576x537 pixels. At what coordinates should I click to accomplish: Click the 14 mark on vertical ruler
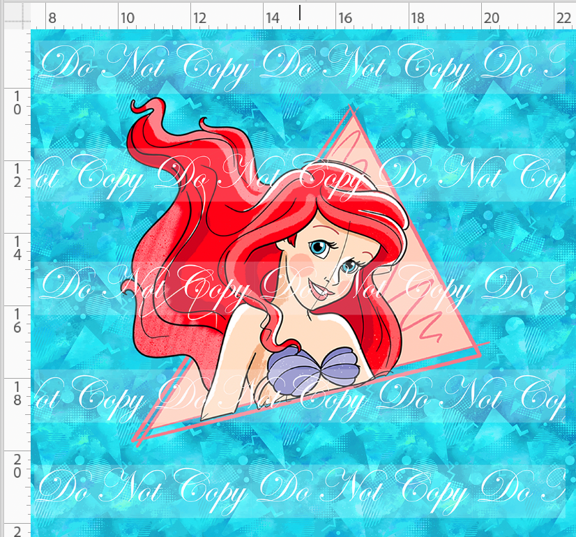coord(17,248)
